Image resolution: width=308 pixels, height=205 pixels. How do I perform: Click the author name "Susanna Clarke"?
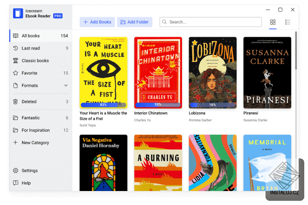pyautogui.click(x=255, y=120)
